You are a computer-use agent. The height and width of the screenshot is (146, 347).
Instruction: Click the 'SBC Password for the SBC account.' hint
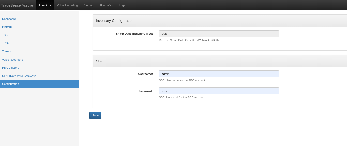click(182, 97)
